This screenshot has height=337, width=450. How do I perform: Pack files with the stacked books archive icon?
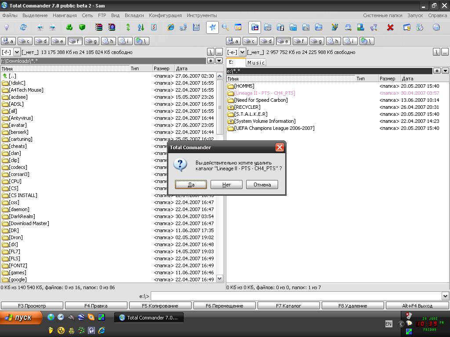point(99,28)
